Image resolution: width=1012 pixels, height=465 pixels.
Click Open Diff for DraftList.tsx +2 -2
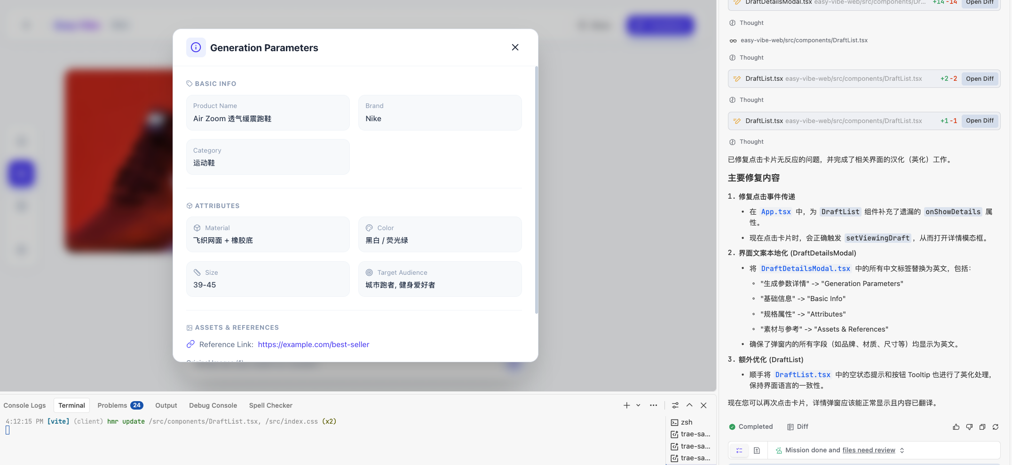(x=980, y=79)
